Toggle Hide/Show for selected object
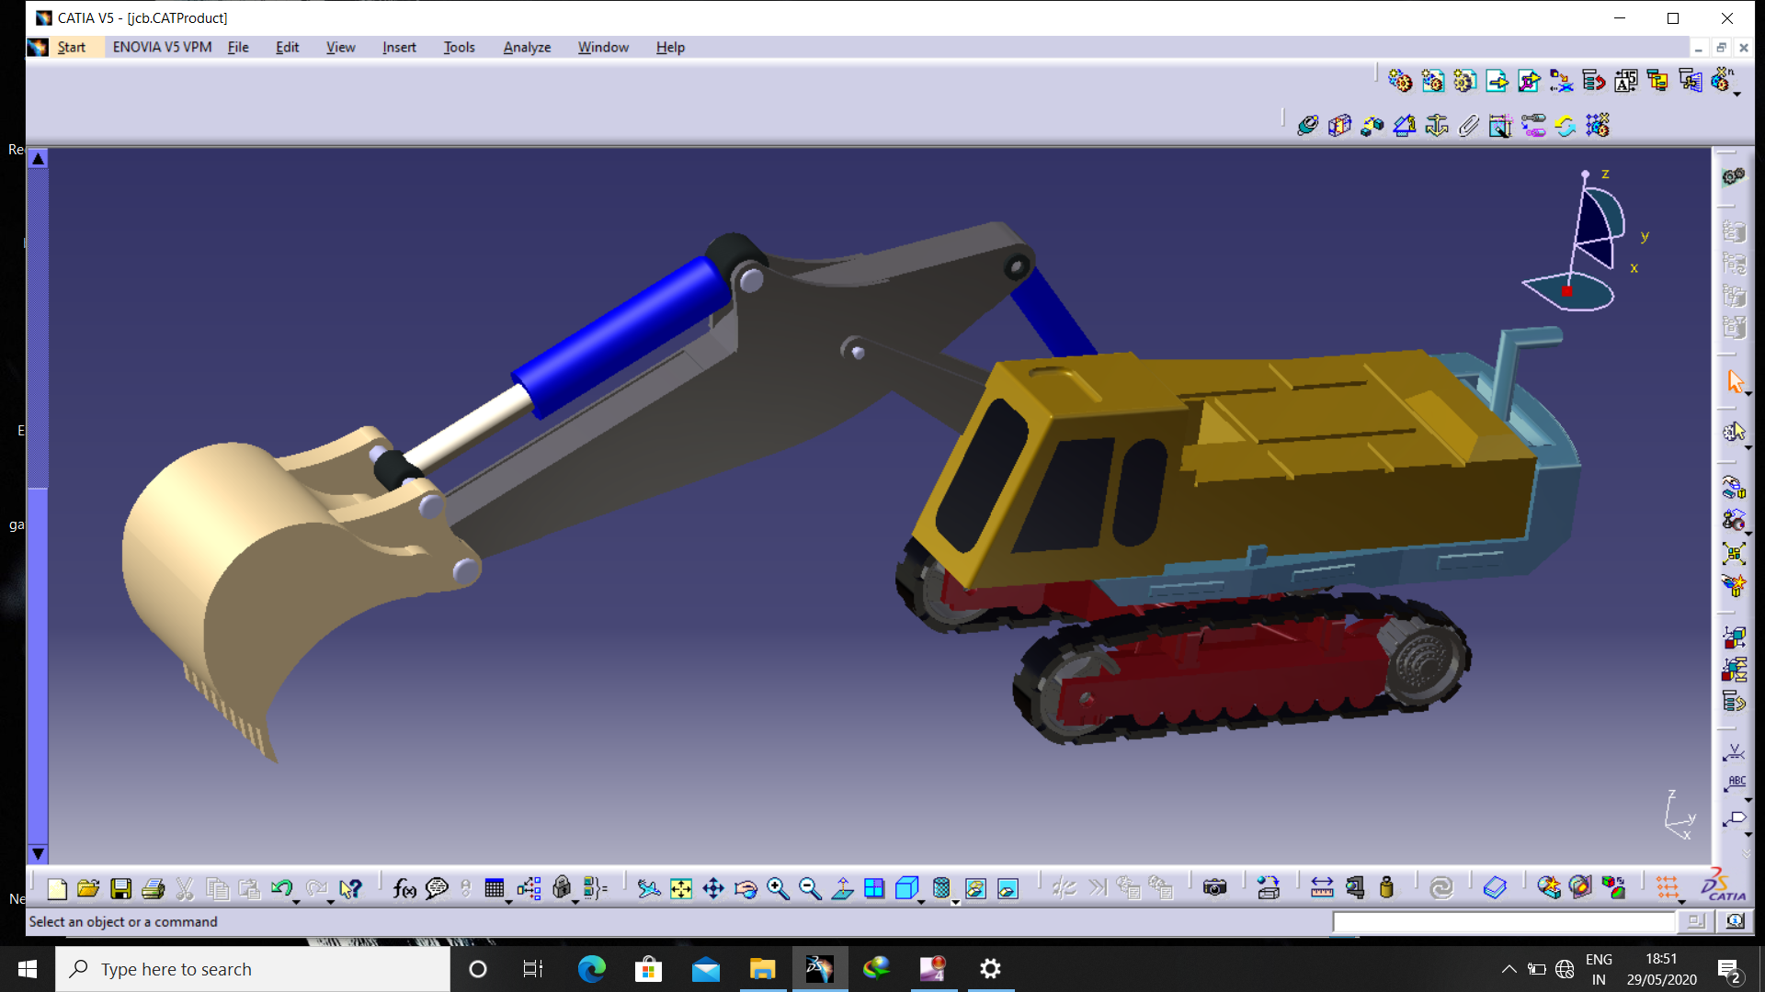 pos(975,888)
